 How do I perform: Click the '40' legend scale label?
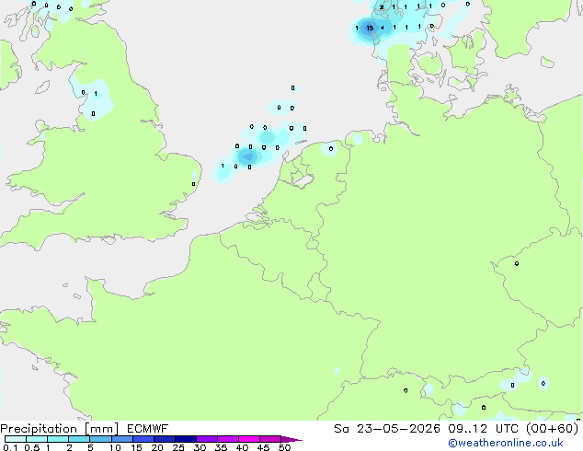coord(242,447)
